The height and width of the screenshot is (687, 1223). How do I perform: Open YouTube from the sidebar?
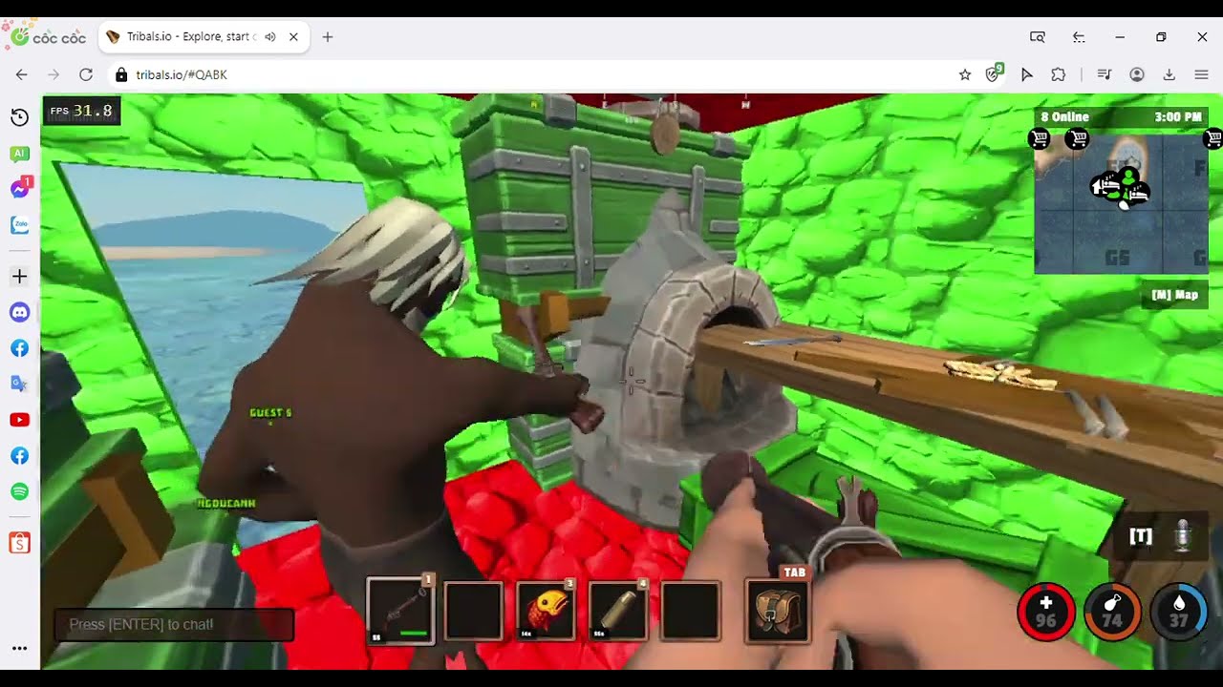(x=19, y=420)
